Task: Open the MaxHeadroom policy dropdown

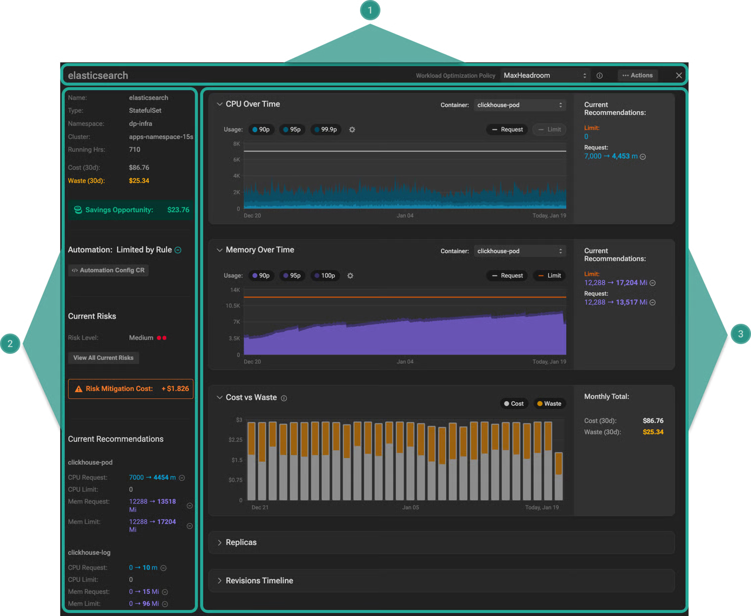Action: tap(545, 76)
